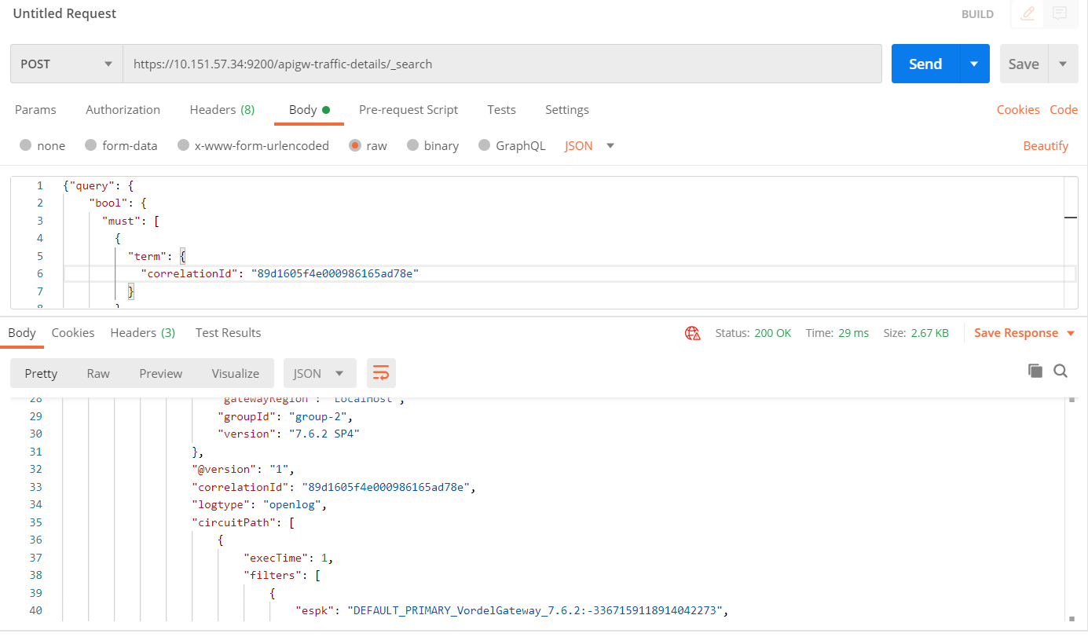Switch to the Headers (8) tab
Viewport: 1088px width, 637px height.
pos(222,110)
